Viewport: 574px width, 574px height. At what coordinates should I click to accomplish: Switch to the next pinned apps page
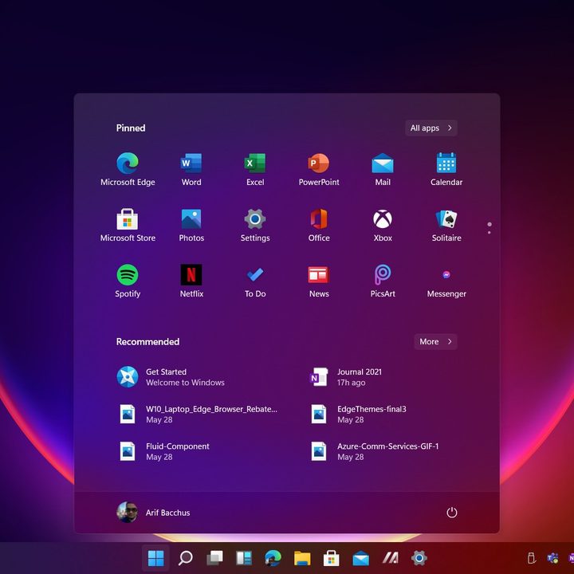[x=489, y=232]
